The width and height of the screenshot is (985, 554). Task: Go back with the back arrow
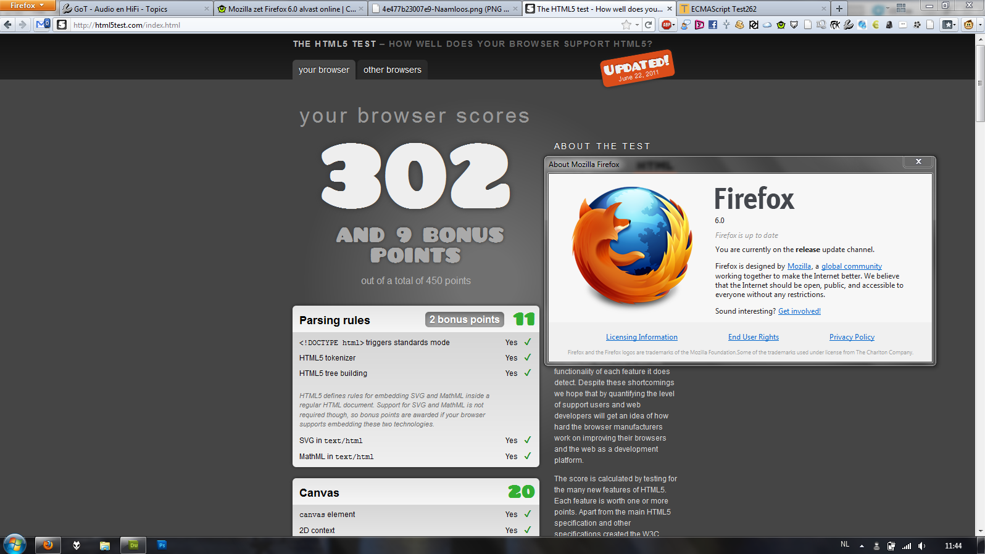click(7, 25)
